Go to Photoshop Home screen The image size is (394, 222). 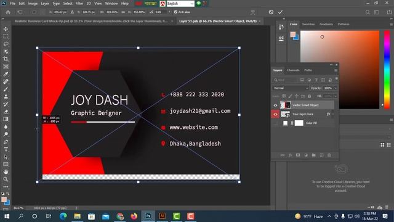[8, 12]
